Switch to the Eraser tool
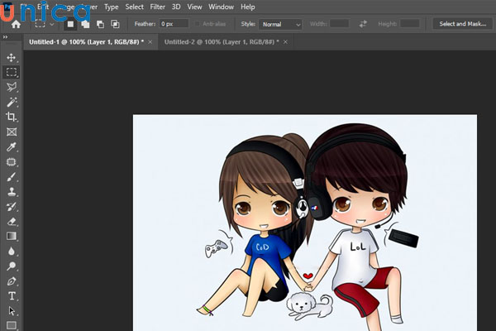 point(12,221)
